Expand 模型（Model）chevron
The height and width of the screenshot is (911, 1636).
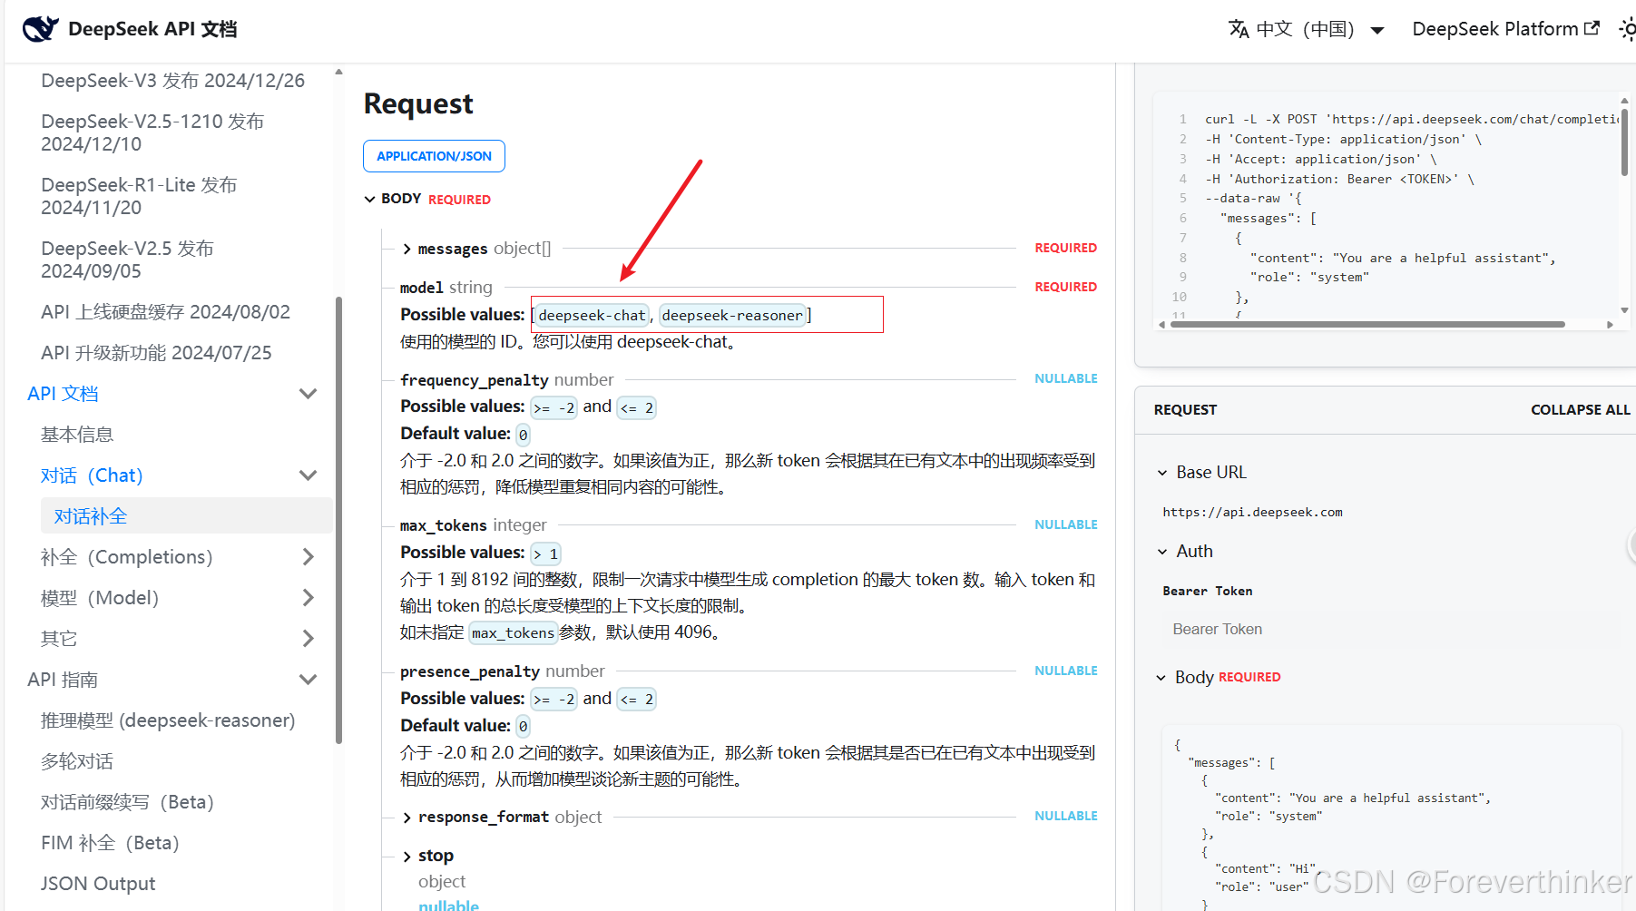pyautogui.click(x=309, y=598)
